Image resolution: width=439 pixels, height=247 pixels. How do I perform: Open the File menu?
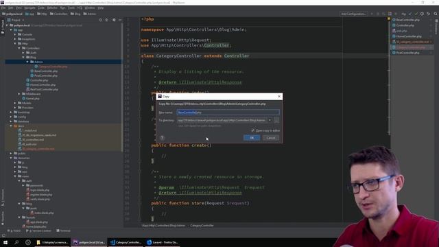3,8
